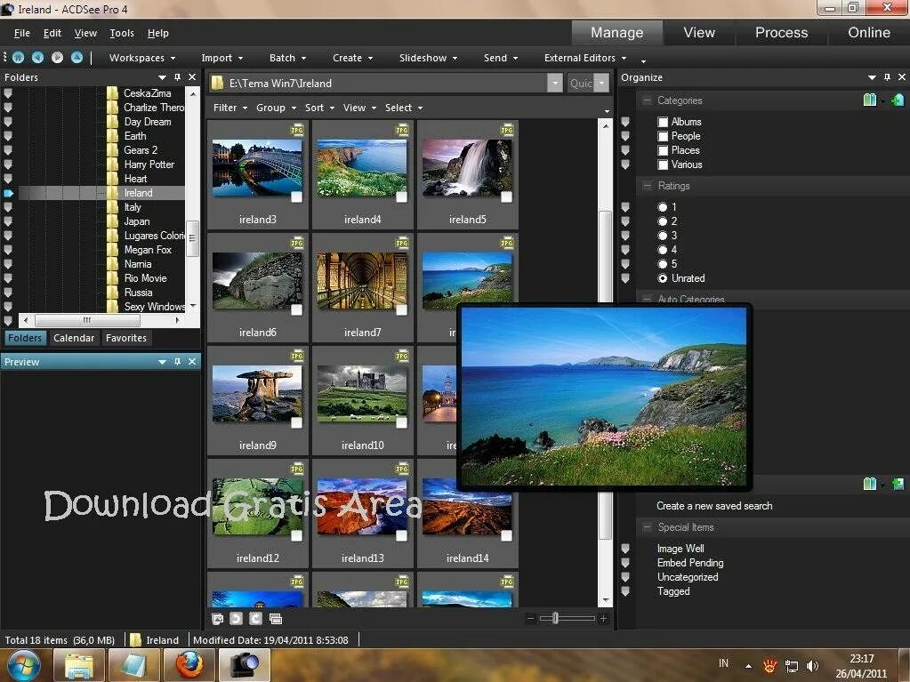
Task: Switch to the View mode tab
Action: 699,33
